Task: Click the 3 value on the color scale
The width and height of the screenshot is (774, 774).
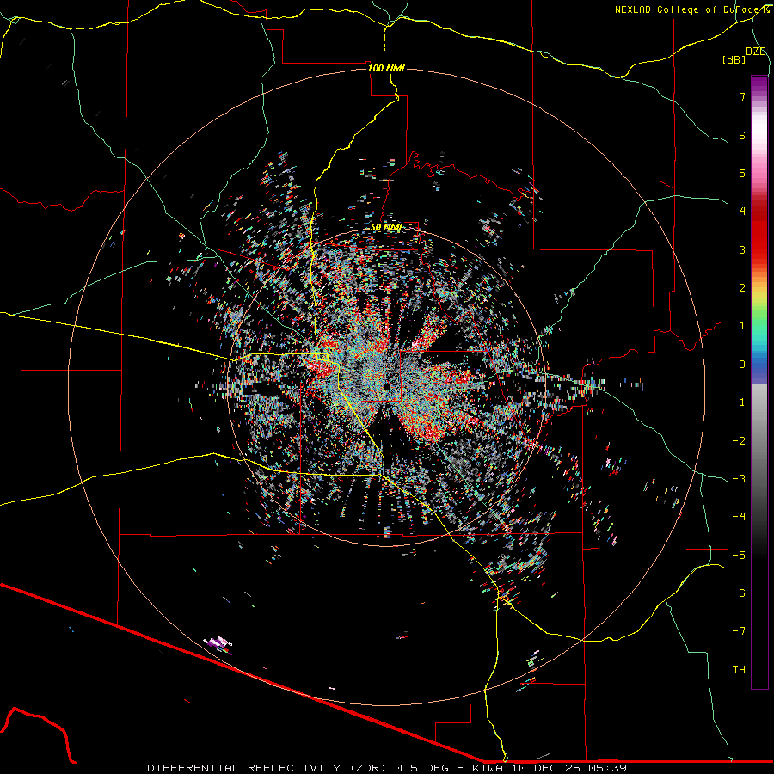Action: pyautogui.click(x=742, y=249)
